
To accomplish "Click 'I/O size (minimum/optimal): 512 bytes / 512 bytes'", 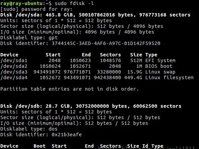I will pyautogui.click(x=74, y=123).
